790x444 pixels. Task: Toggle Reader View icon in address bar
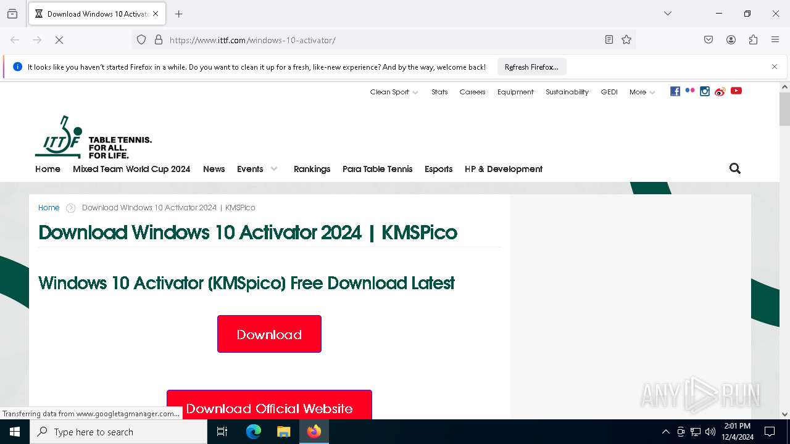click(609, 39)
